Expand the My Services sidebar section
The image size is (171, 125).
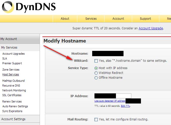tap(20, 48)
